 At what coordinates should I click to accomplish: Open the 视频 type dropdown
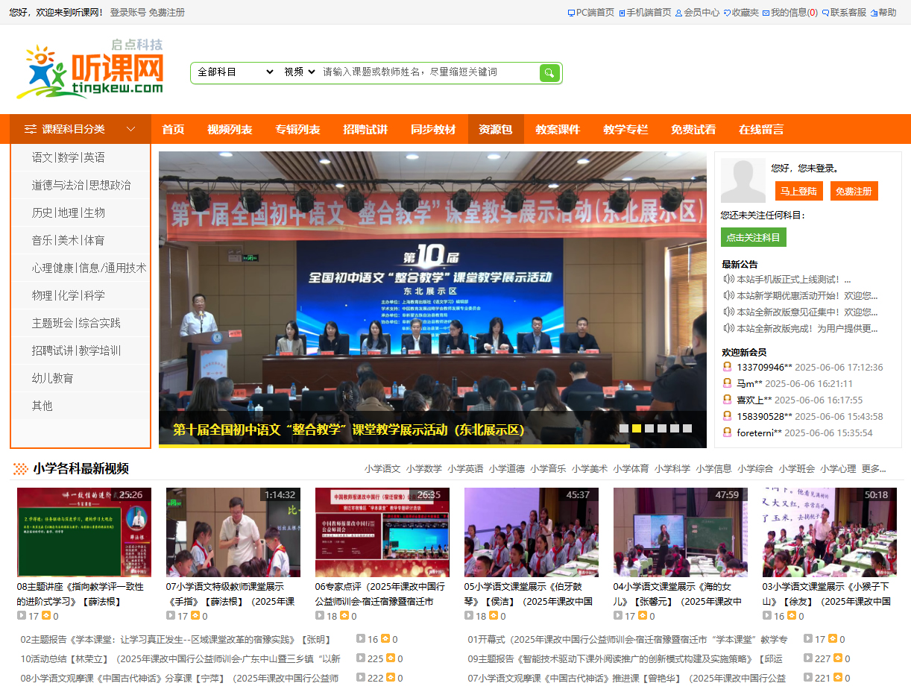tap(299, 72)
